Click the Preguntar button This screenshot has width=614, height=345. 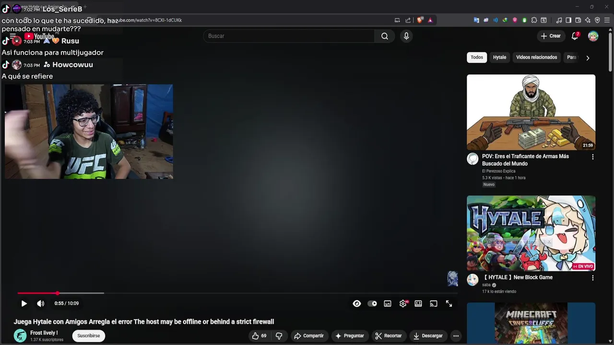point(349,336)
